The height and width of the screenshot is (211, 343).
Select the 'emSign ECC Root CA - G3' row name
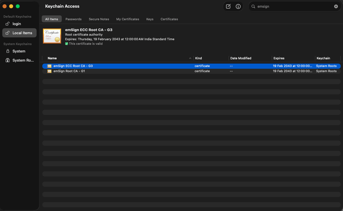[73, 66]
